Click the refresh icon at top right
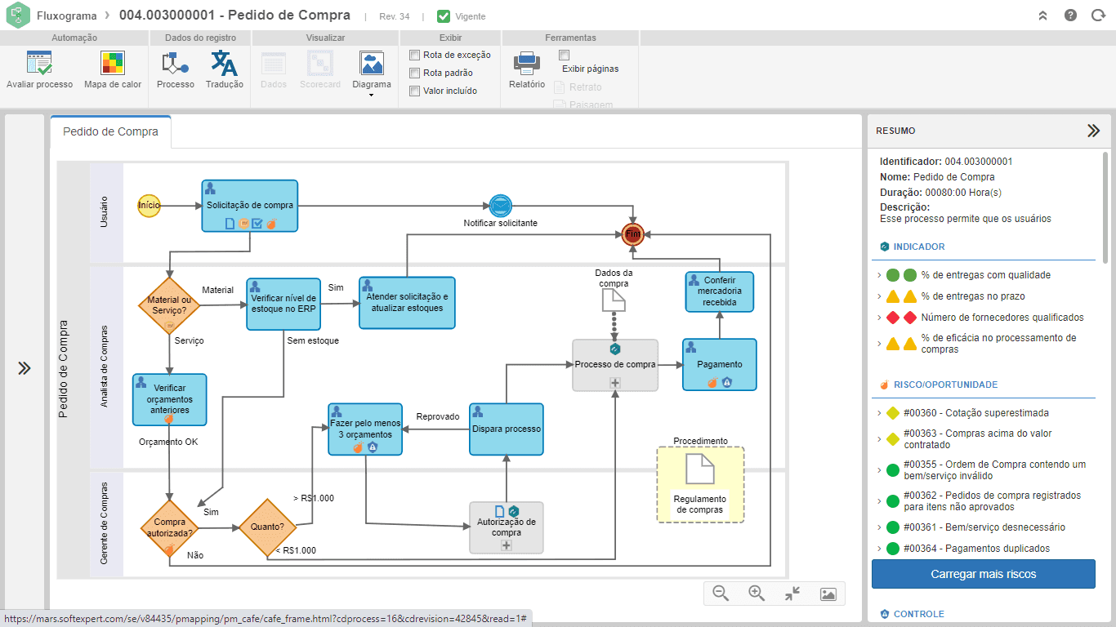 point(1098,16)
